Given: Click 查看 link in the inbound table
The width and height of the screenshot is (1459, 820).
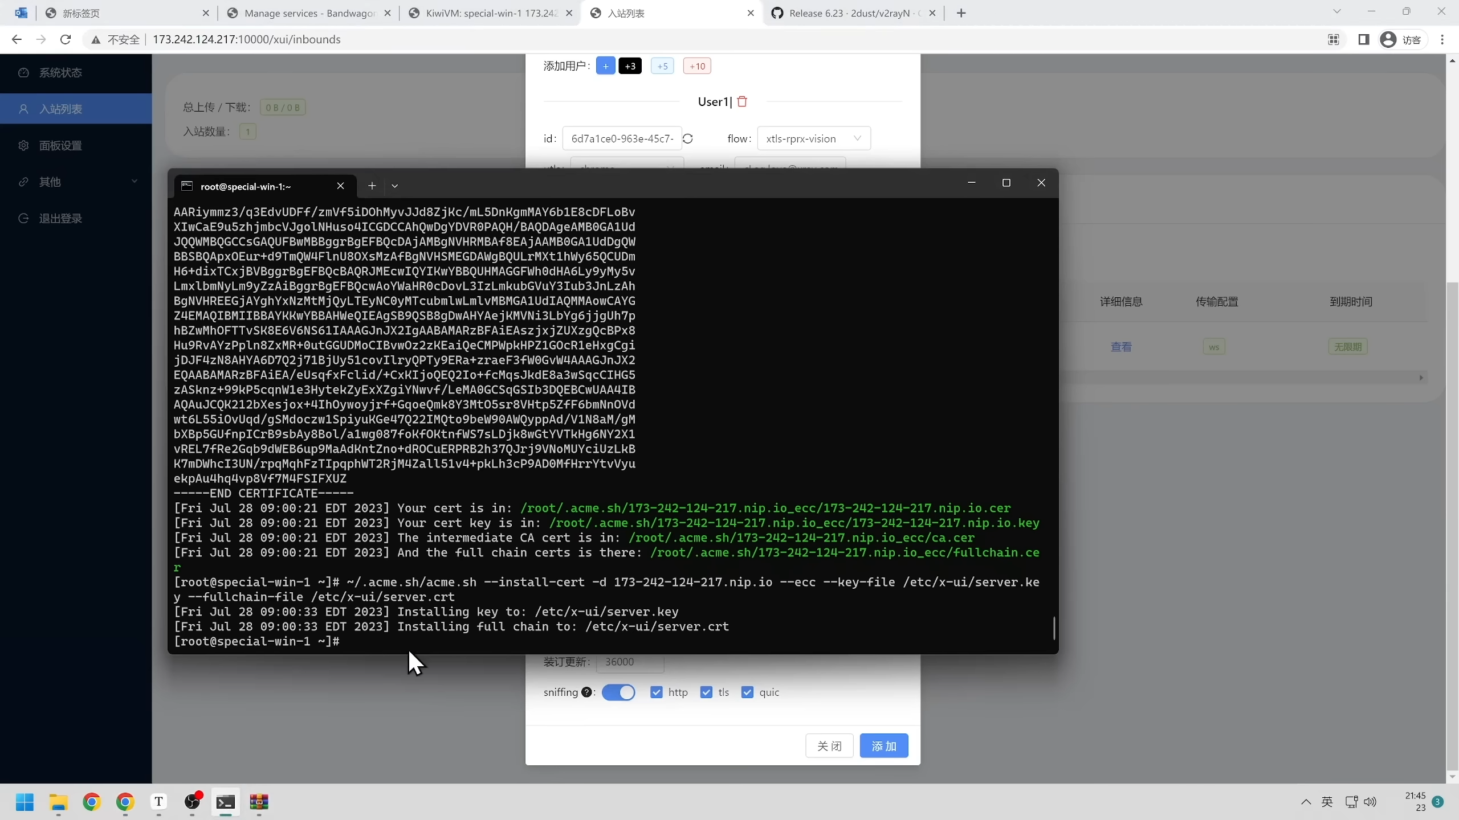Looking at the screenshot, I should [x=1121, y=347].
